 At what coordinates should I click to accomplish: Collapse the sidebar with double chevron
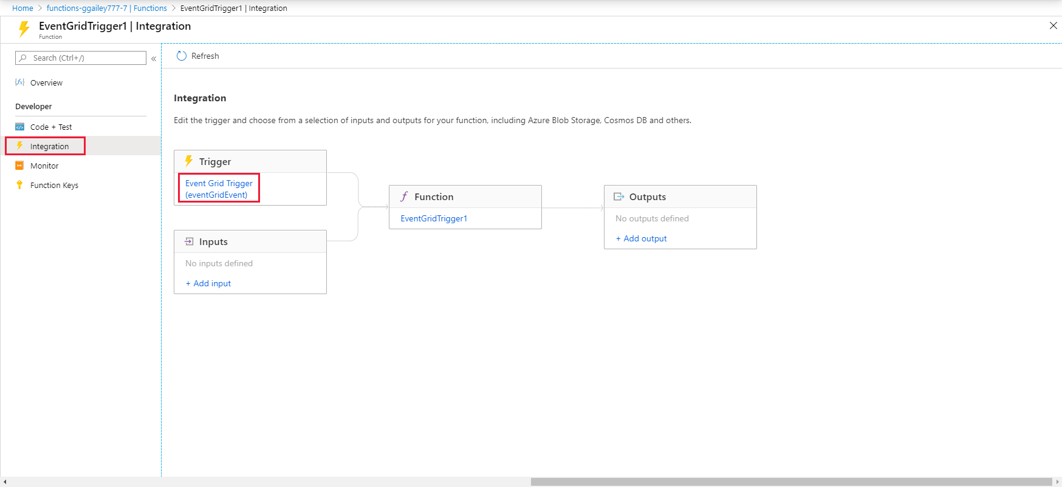(x=154, y=59)
